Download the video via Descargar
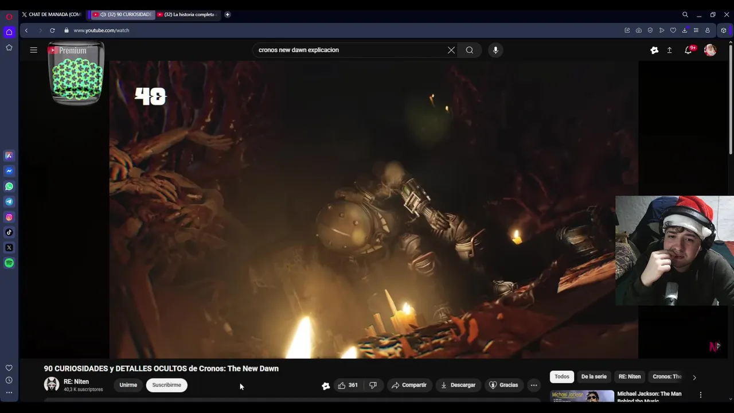Screen dimensions: 734x413 point(458,385)
